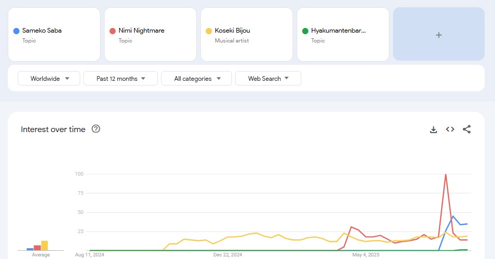The height and width of the screenshot is (259, 495).
Task: Click the Dec 22, 2024 axis label
Action: [x=228, y=254]
